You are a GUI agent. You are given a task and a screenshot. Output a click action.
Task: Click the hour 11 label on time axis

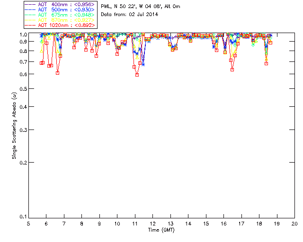(x=135, y=224)
